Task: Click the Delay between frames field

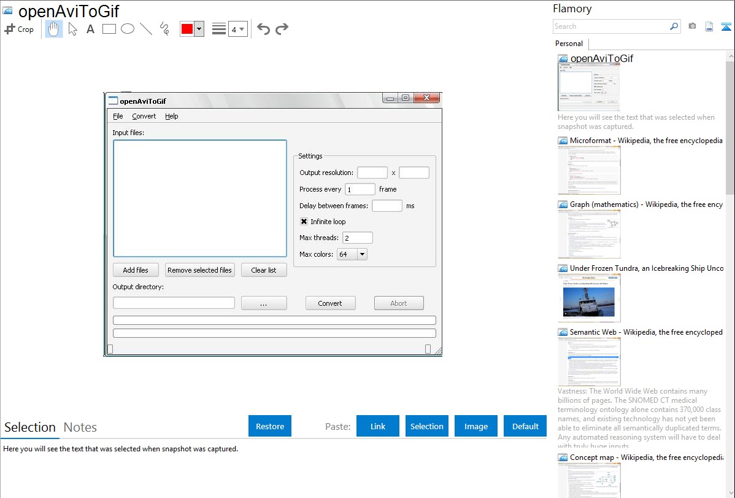Action: pos(387,206)
